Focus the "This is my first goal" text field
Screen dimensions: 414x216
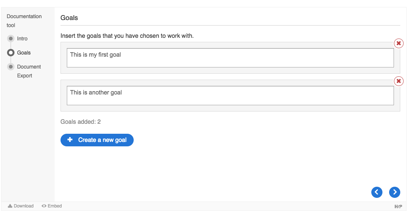click(x=230, y=58)
